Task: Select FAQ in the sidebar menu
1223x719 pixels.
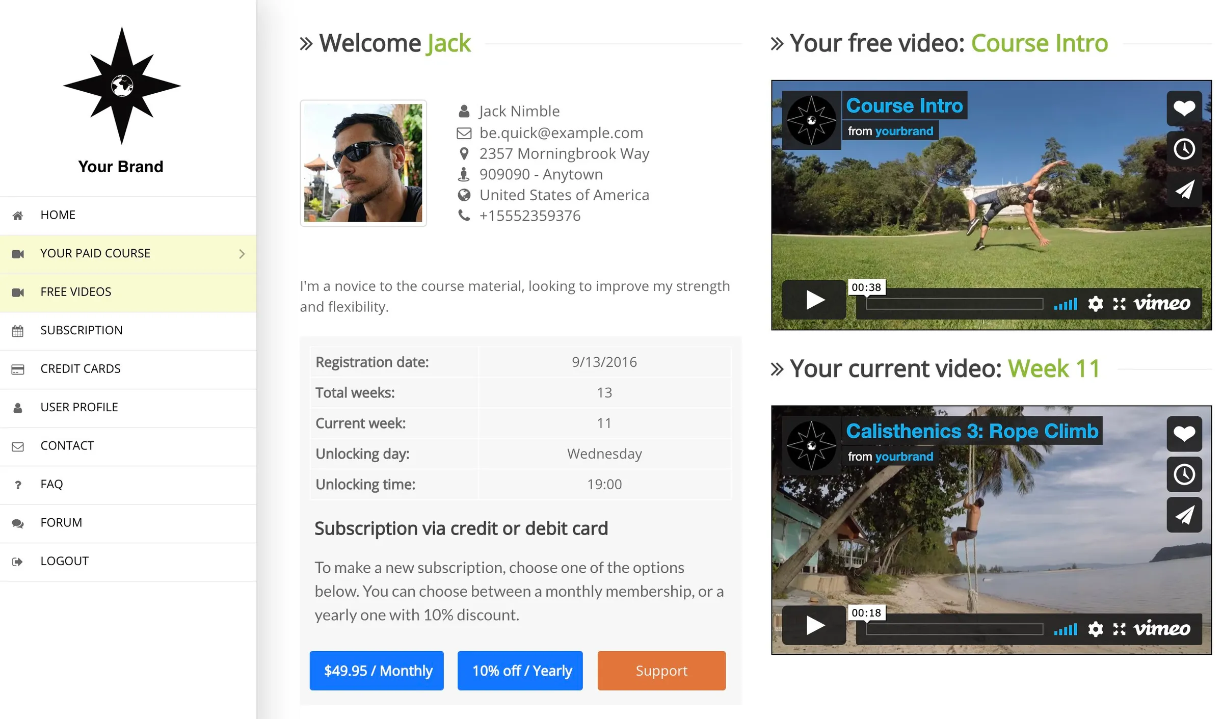Action: coord(51,484)
